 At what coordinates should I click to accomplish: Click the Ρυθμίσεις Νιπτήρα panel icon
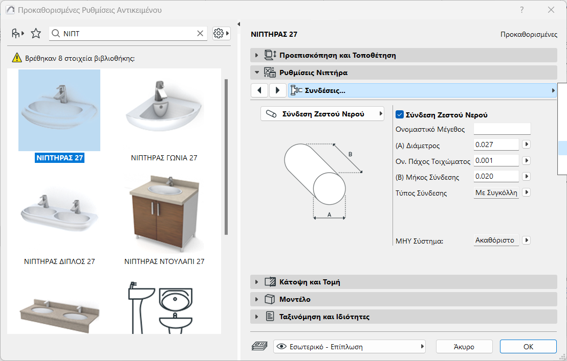270,73
